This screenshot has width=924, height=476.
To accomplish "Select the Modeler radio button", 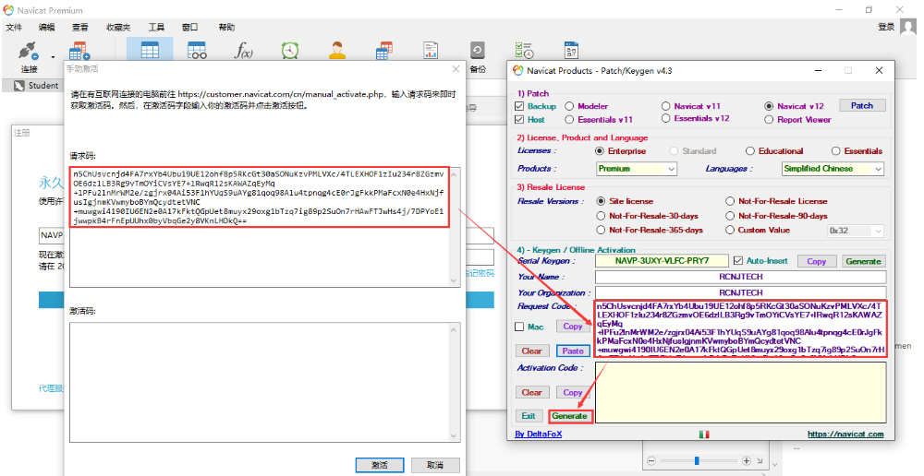I will click(x=569, y=106).
